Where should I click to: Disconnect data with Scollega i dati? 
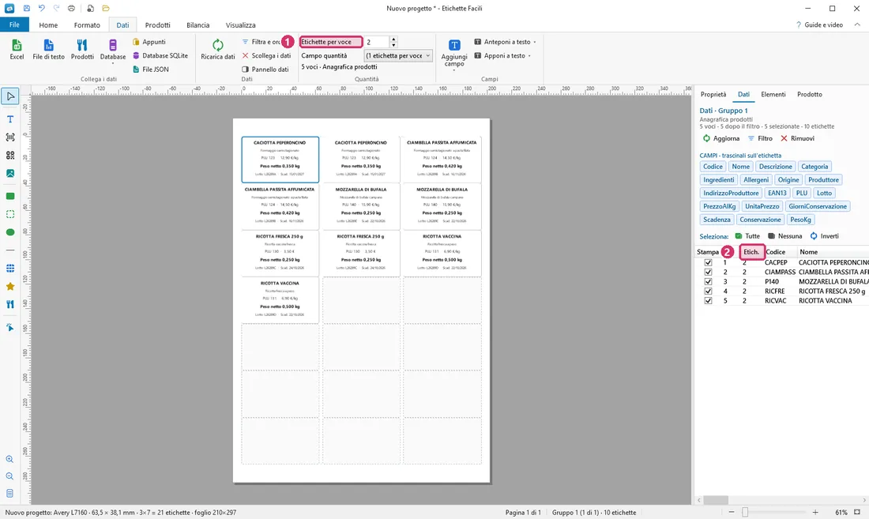tap(266, 55)
